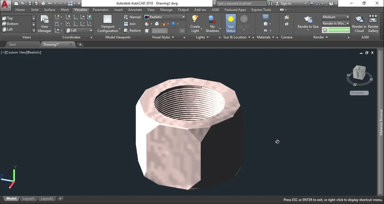Click the new drawing tab plus button
This screenshot has width=384, height=204.
click(80, 44)
